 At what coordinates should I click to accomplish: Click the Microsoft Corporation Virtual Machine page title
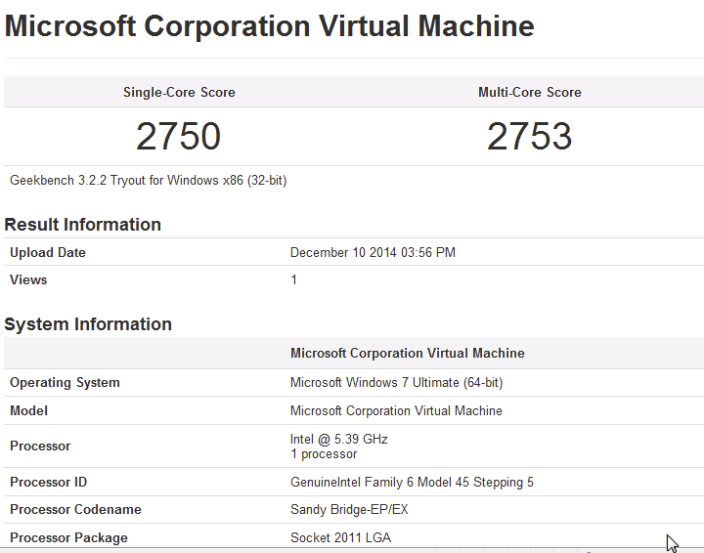[270, 26]
